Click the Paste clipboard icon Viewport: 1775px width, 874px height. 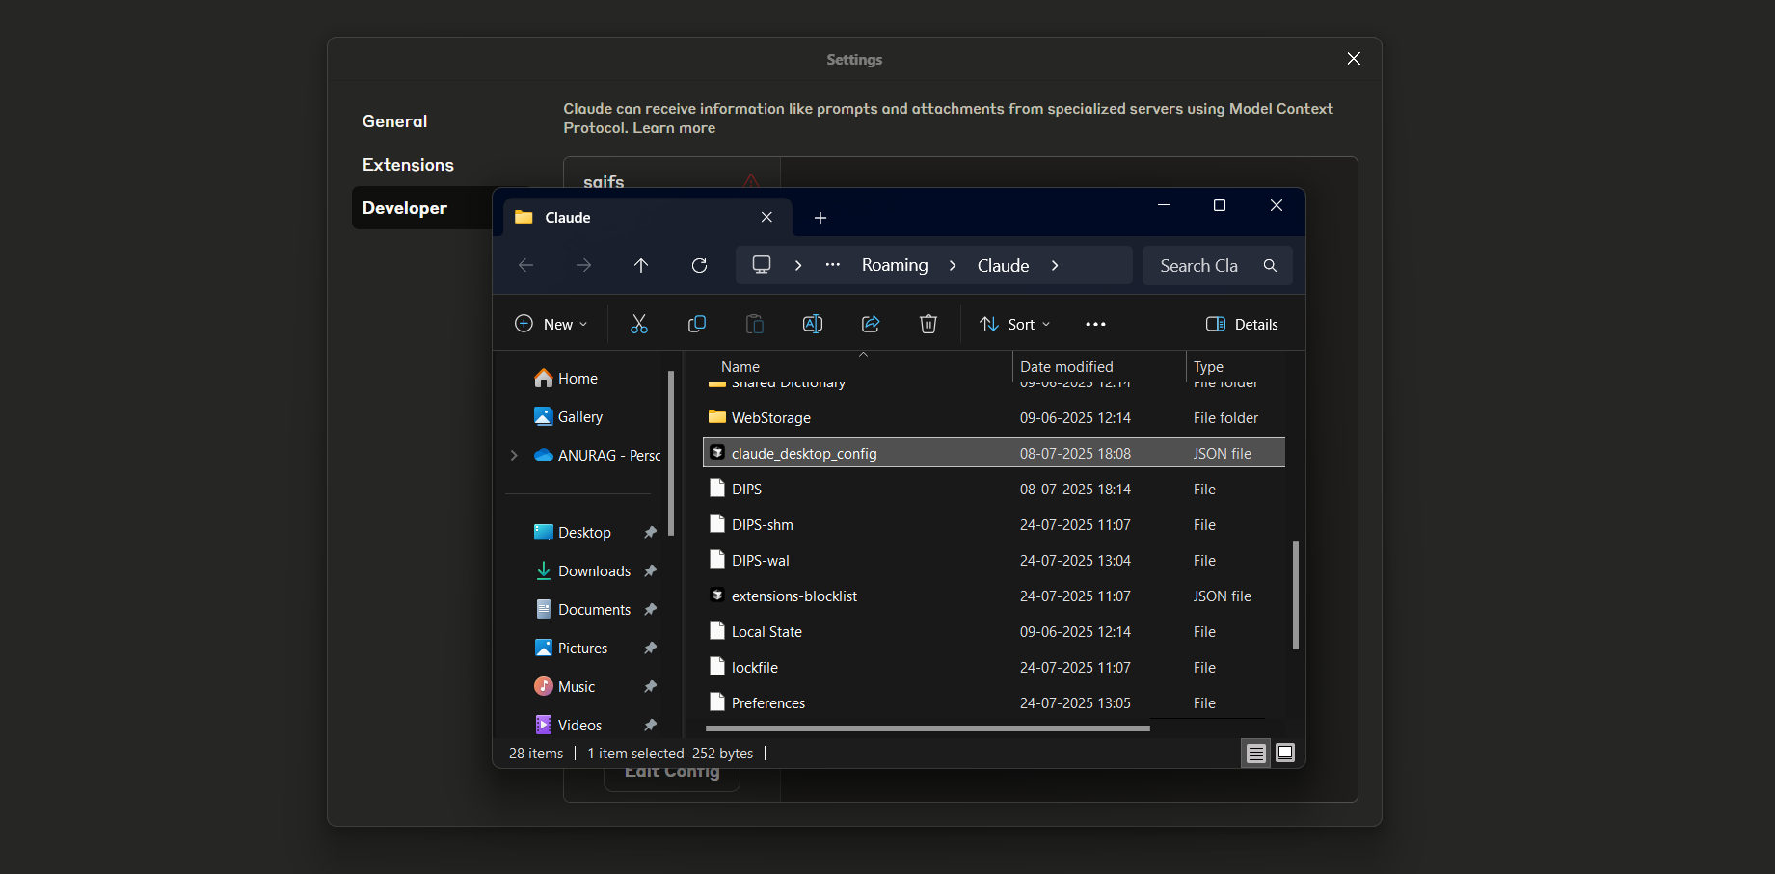click(x=755, y=324)
